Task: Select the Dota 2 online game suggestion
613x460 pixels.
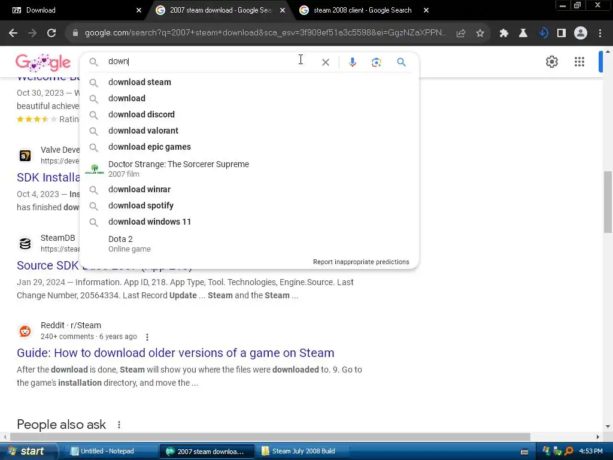Action: pyautogui.click(x=249, y=244)
